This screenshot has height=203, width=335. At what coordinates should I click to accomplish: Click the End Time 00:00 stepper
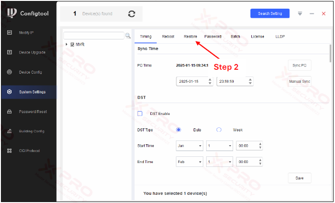[x=249, y=162]
